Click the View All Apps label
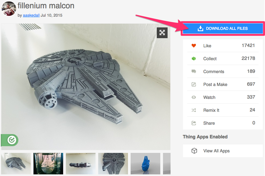 click(216, 151)
